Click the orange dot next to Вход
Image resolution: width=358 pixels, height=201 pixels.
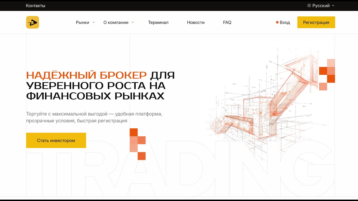coord(277,22)
